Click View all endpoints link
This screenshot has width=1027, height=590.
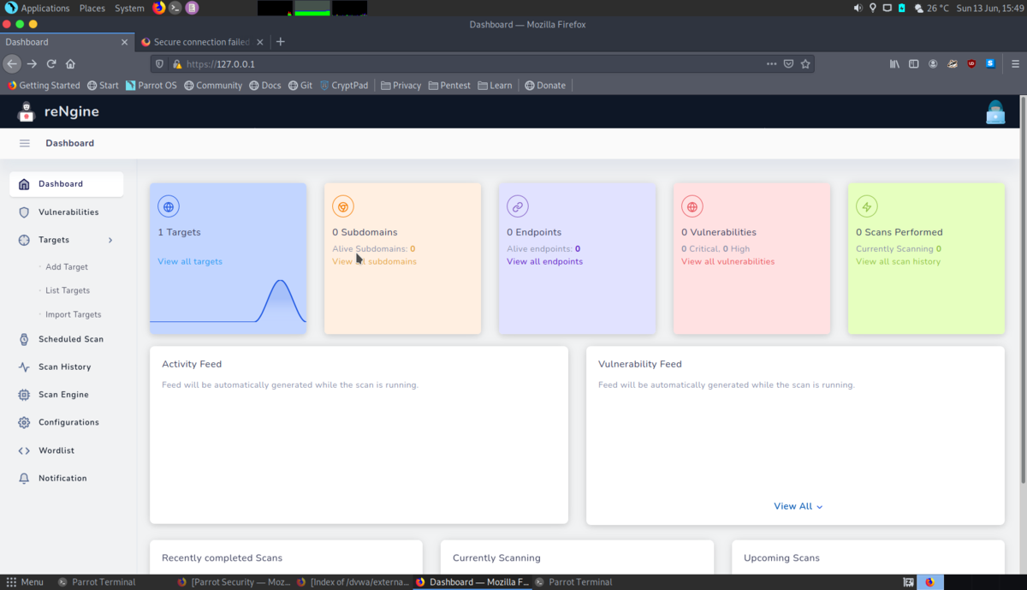pyautogui.click(x=544, y=261)
